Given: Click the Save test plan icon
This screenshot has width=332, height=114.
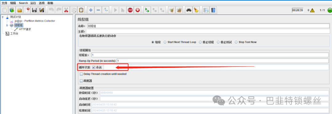Looking at the screenshot, I should 34,10.
